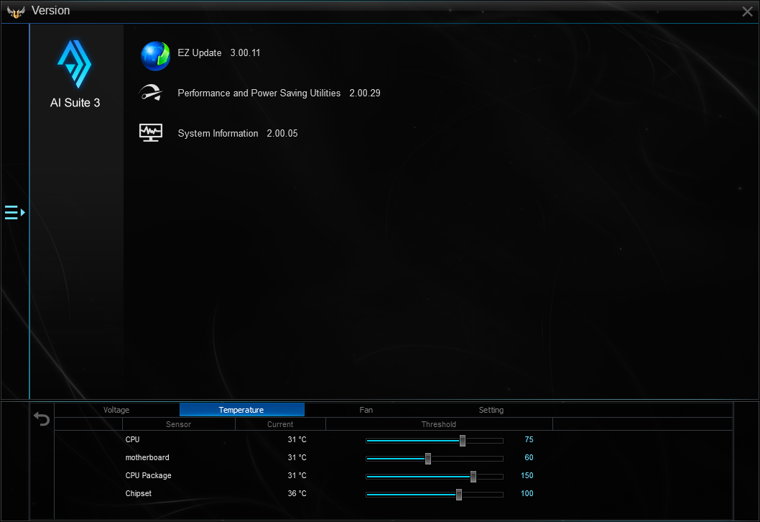Select the Temperature tab

tap(241, 410)
